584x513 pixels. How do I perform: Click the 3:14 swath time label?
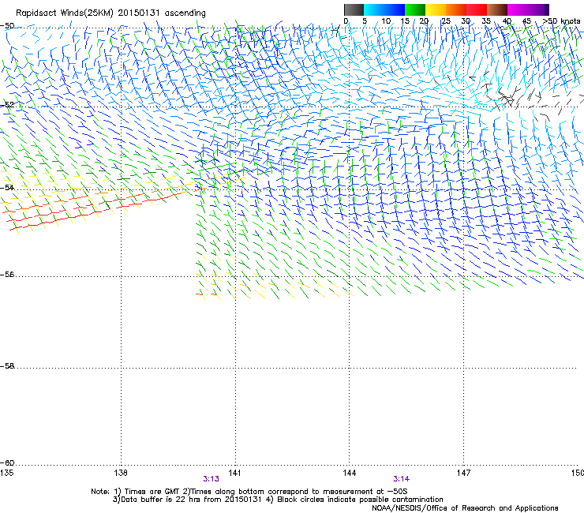coord(401,479)
